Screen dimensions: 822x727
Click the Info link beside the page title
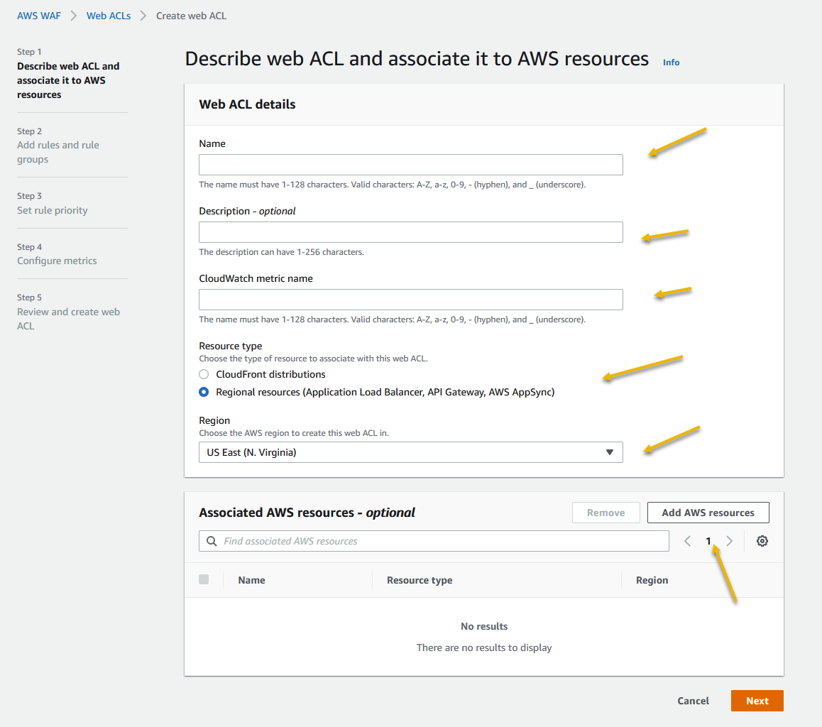671,62
